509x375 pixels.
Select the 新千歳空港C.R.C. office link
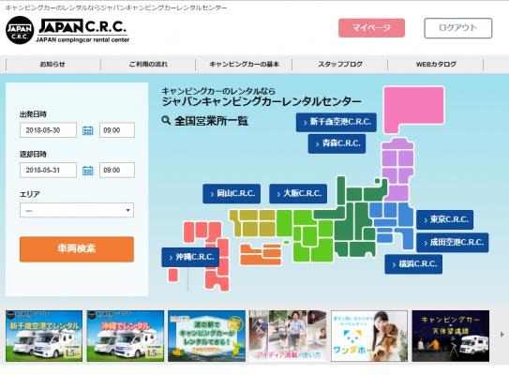tap(337, 122)
